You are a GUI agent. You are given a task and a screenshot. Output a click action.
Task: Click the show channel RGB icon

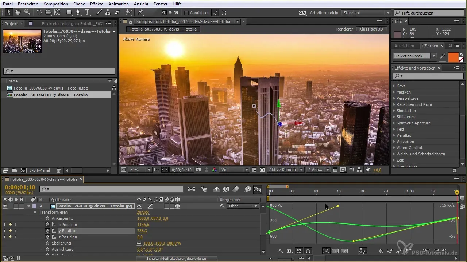click(x=215, y=170)
